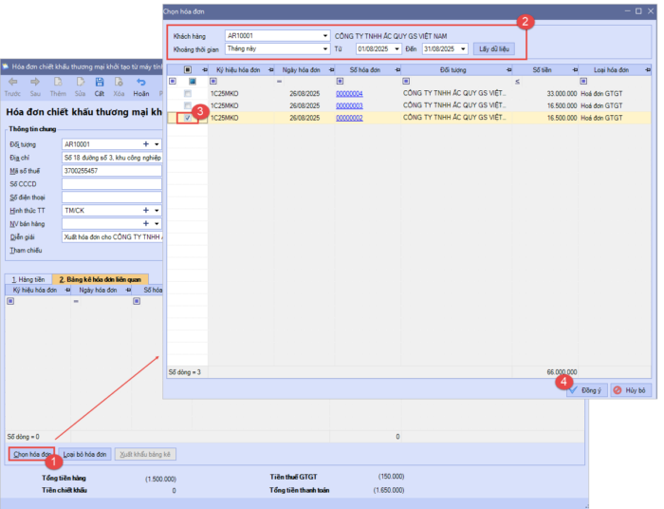Click the plus icon beside Đối tượng field

tap(145, 143)
